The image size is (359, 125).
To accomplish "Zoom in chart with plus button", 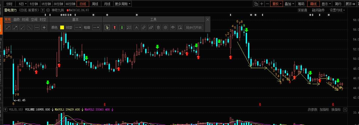I will [262, 4].
